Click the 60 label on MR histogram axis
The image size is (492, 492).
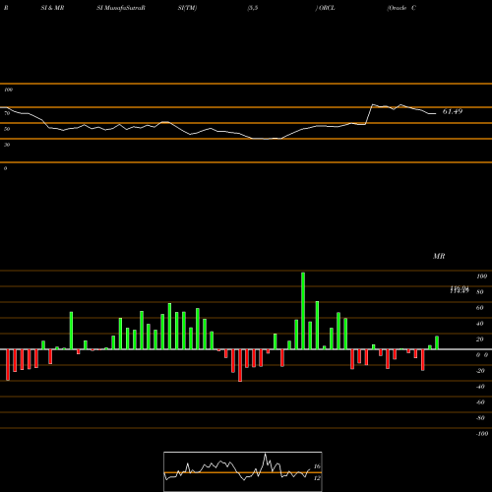click(x=480, y=308)
